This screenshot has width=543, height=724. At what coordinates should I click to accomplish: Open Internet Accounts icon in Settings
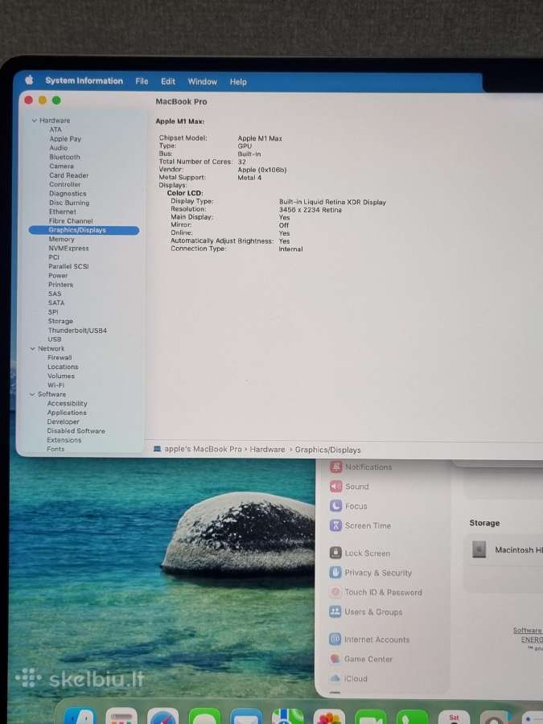pos(335,639)
